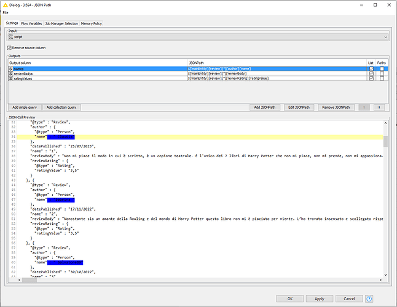This screenshot has height=307, width=397.
Task: Click the JSON column type icon beside script
Action: click(x=10, y=37)
